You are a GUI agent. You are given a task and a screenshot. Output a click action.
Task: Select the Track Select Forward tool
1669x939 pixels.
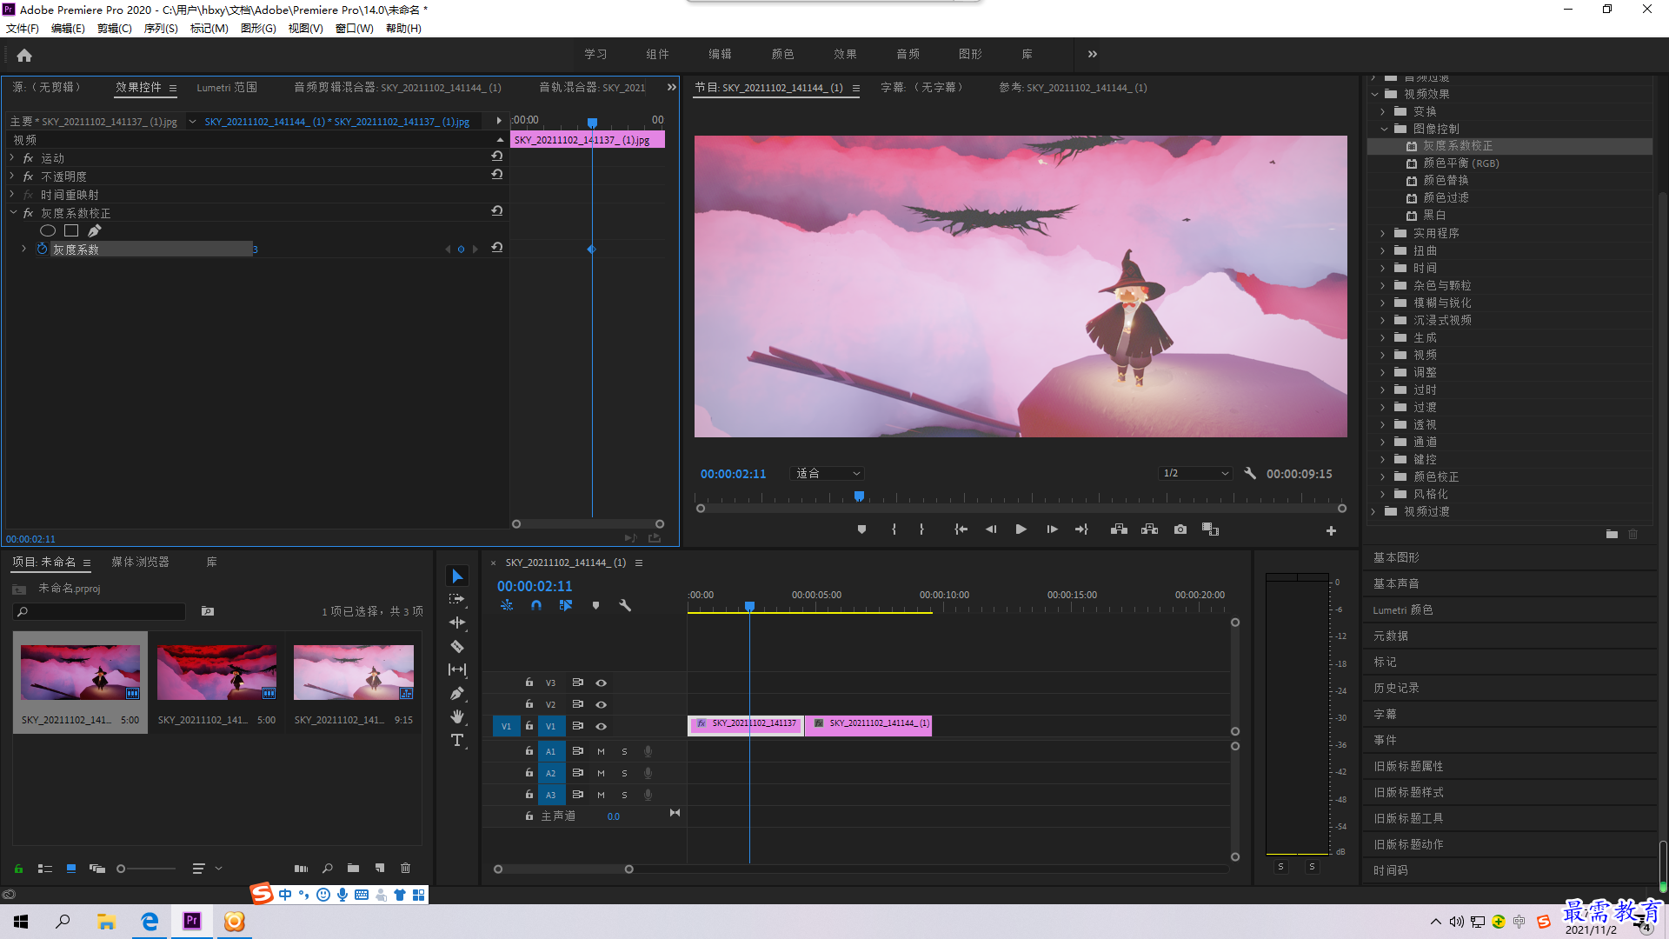pyautogui.click(x=457, y=600)
